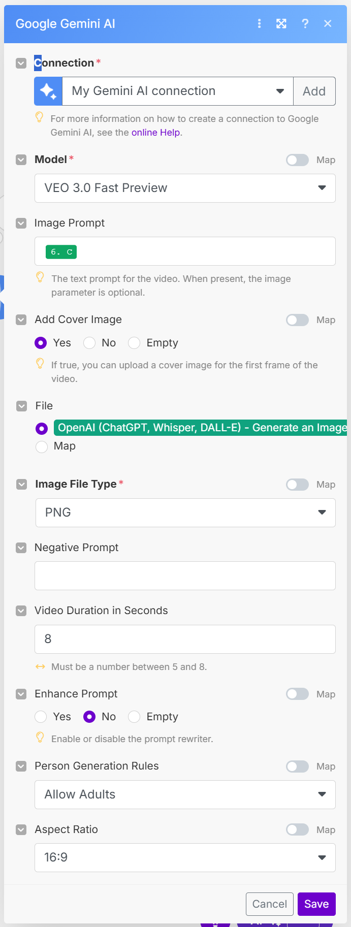Click the Add connection button
351x927 pixels.
point(314,91)
